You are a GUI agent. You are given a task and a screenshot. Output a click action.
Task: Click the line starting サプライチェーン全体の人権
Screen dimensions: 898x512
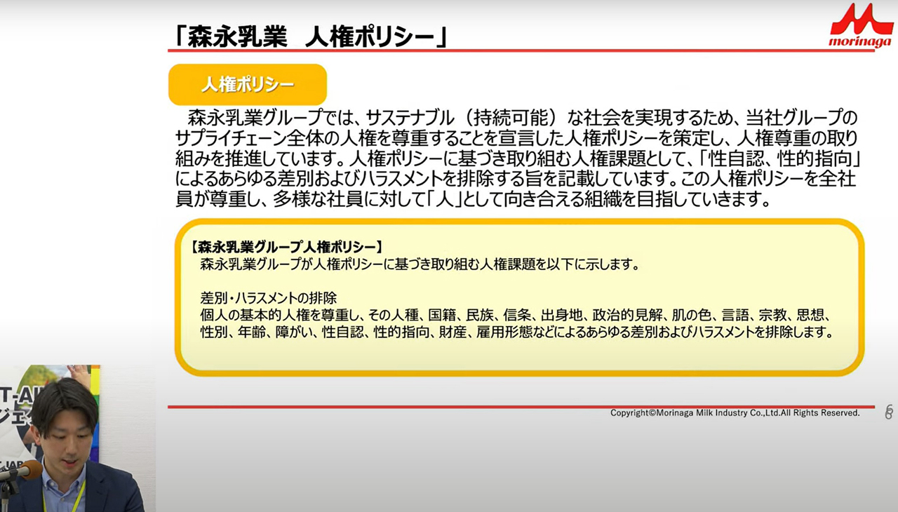tap(516, 137)
